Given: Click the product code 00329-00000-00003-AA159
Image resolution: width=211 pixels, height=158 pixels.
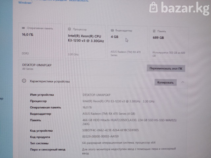Looking at the screenshot, I should [x=100, y=136].
